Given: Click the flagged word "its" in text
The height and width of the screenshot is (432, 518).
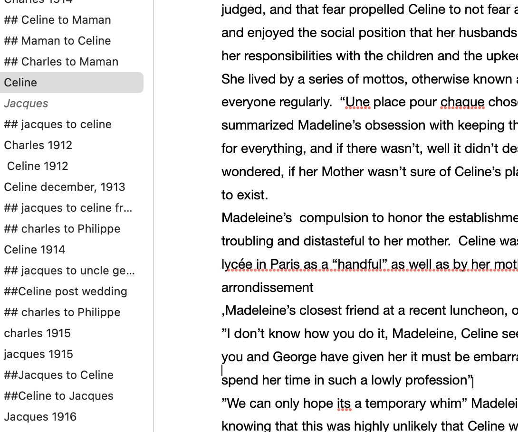Looking at the screenshot, I should click(343, 404).
